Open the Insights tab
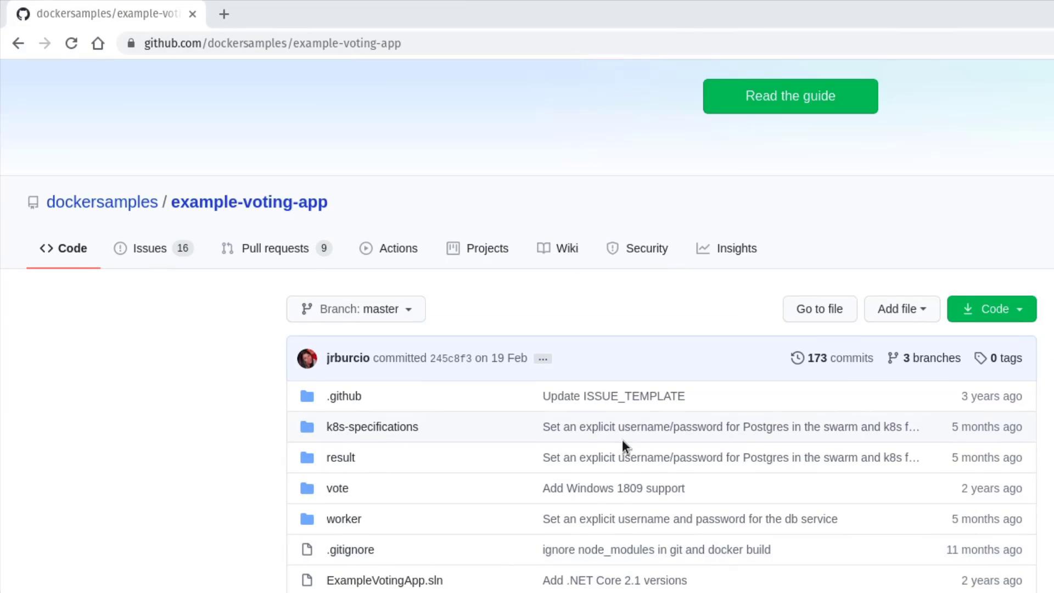 point(736,248)
